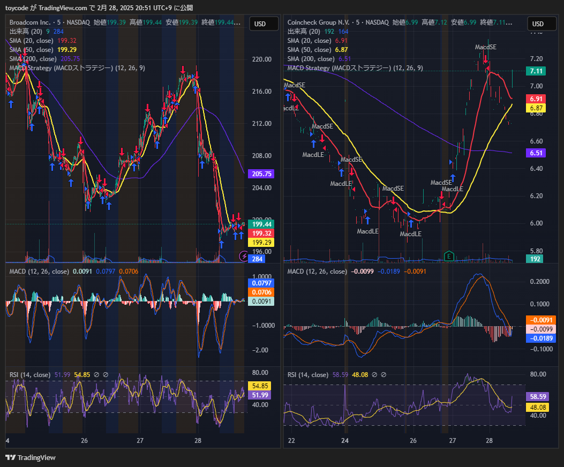
Task: Click the orange 0.0706 signal axis label
Action: tap(261, 292)
